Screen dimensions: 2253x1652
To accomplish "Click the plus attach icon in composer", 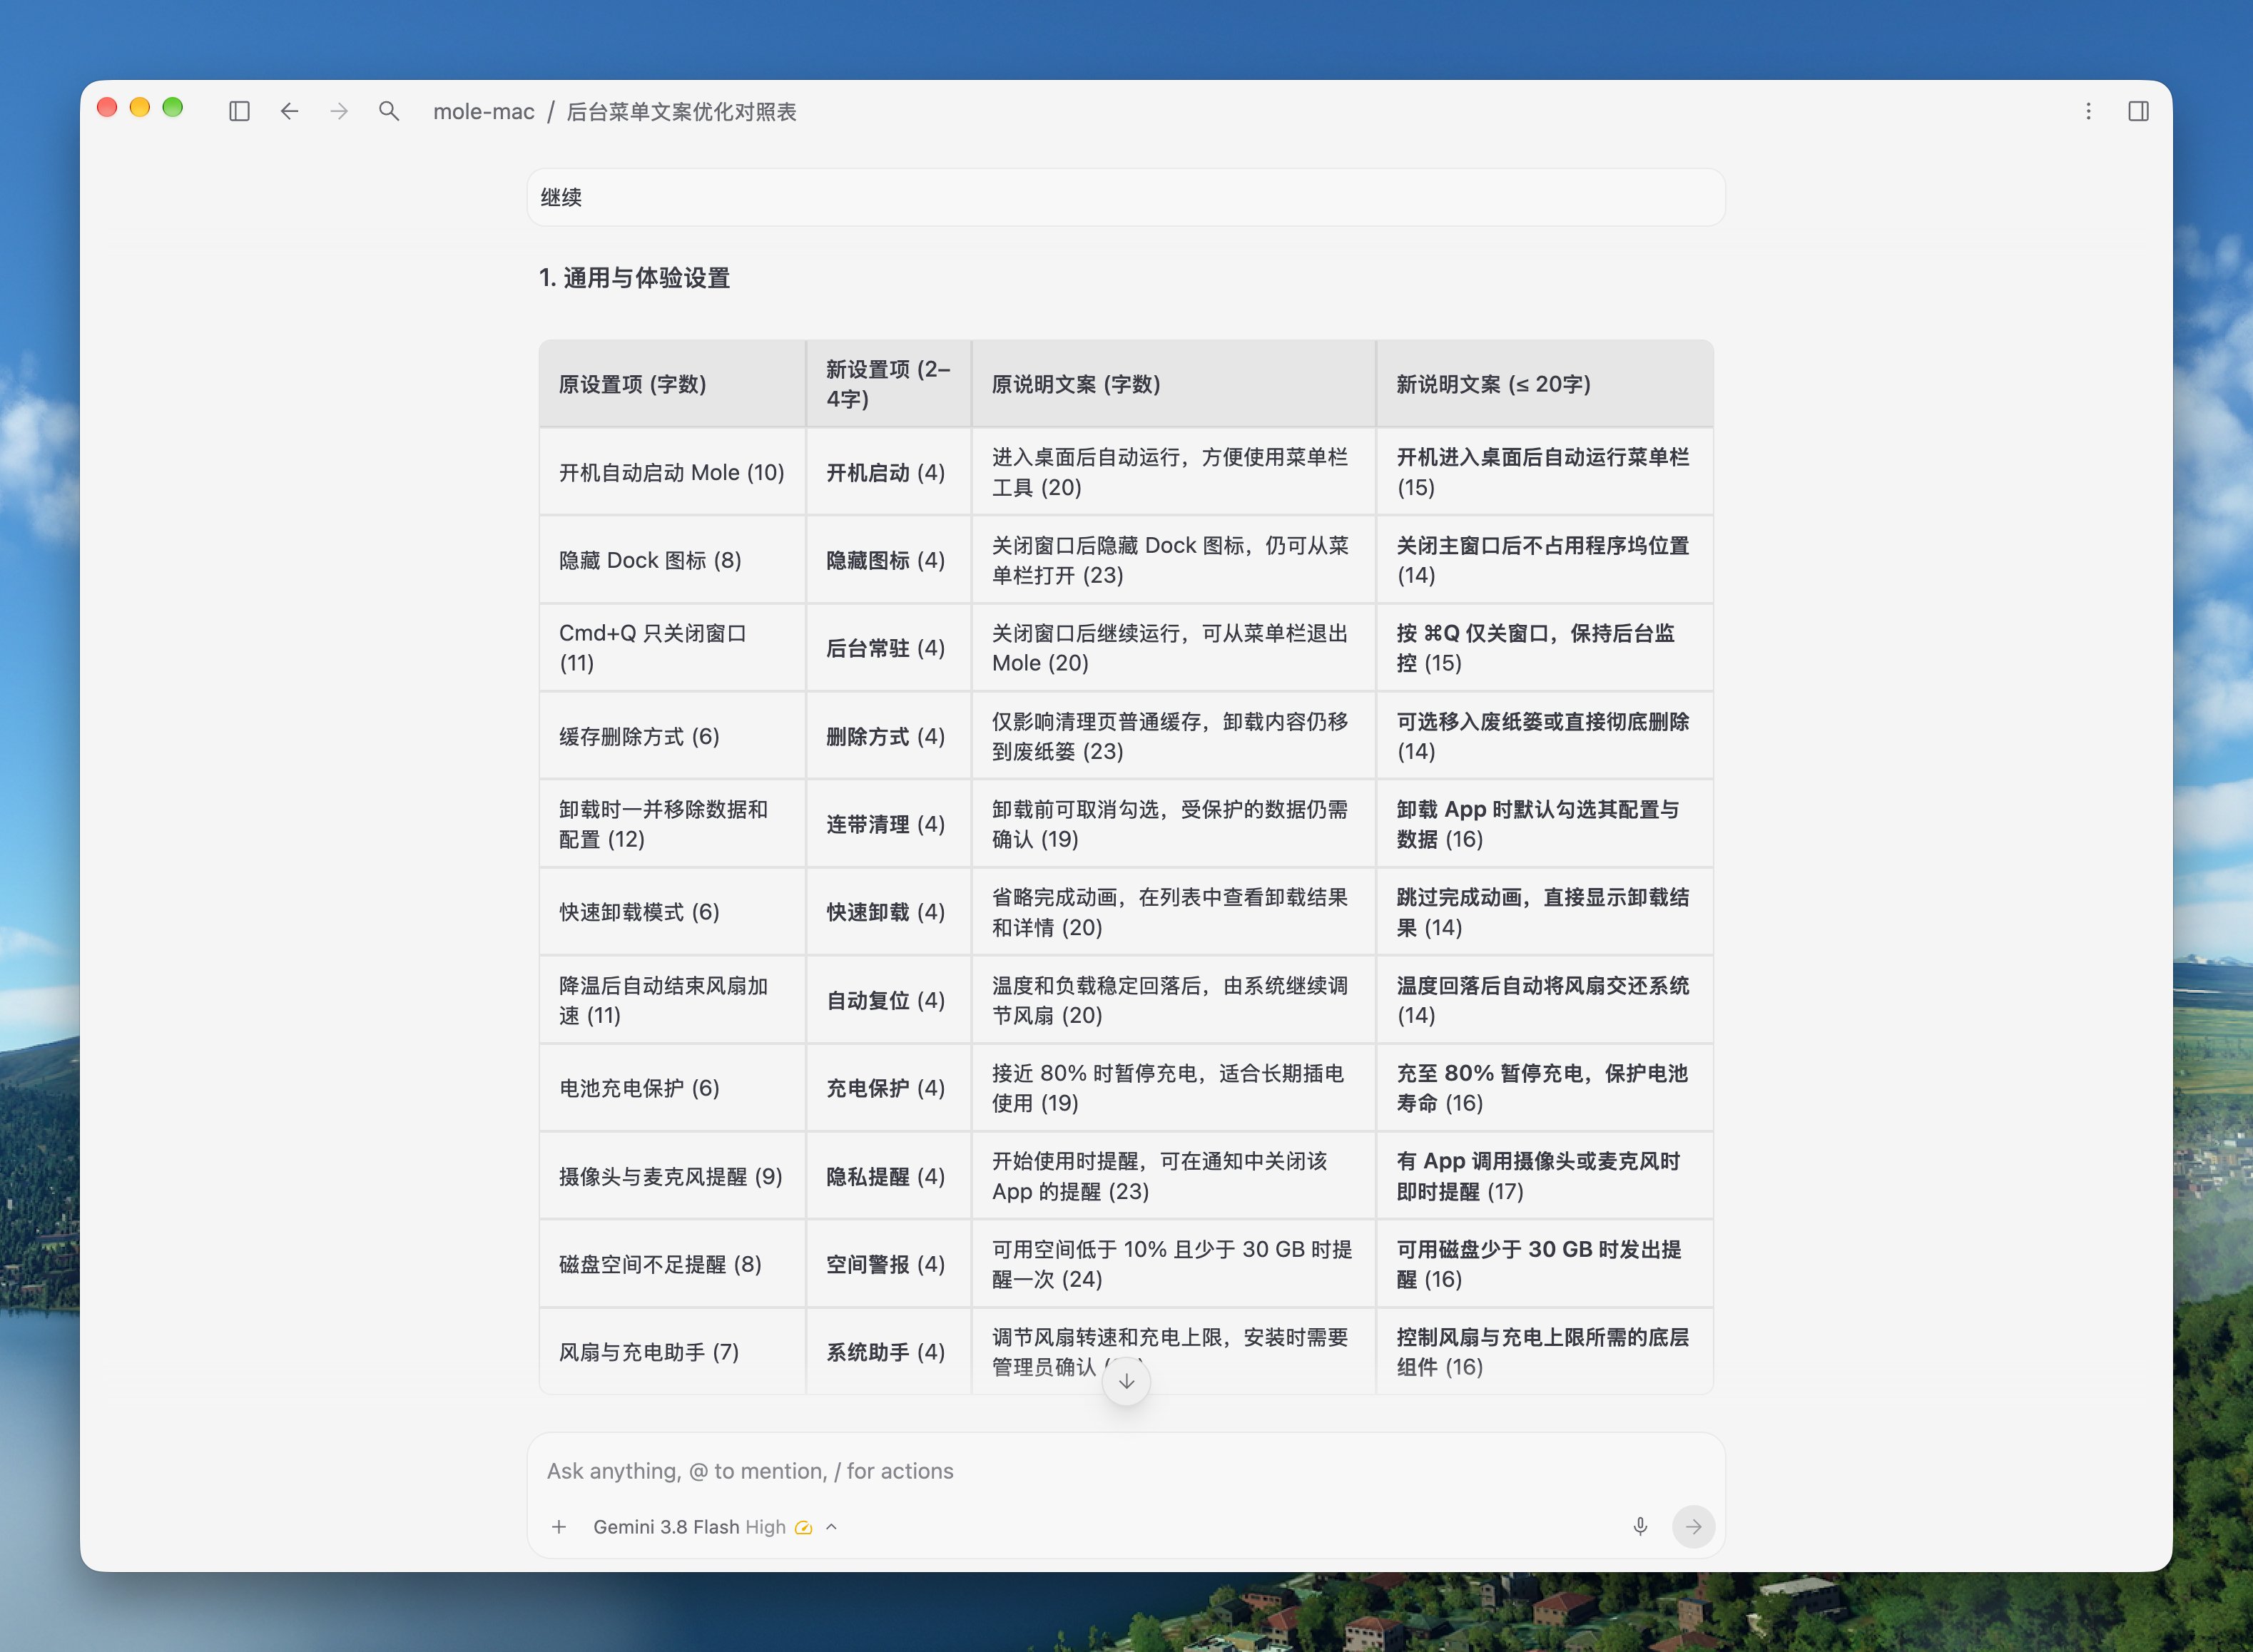I will (559, 1527).
